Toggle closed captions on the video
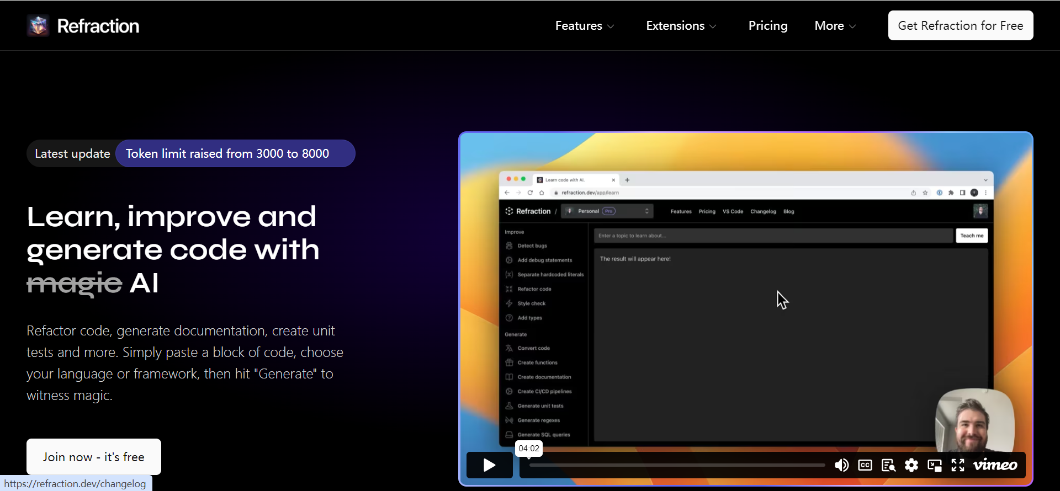Screen dimensions: 1060x491 865,466
